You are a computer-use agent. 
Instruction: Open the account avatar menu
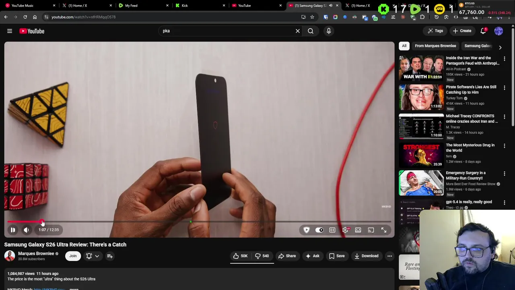pyautogui.click(x=499, y=31)
